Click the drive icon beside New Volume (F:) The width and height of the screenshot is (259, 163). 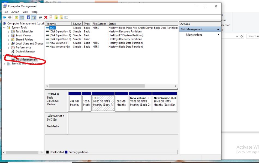point(47,43)
